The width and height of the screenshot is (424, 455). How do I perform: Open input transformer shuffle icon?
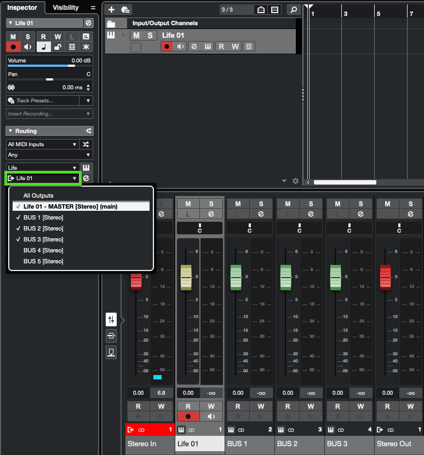click(x=86, y=144)
